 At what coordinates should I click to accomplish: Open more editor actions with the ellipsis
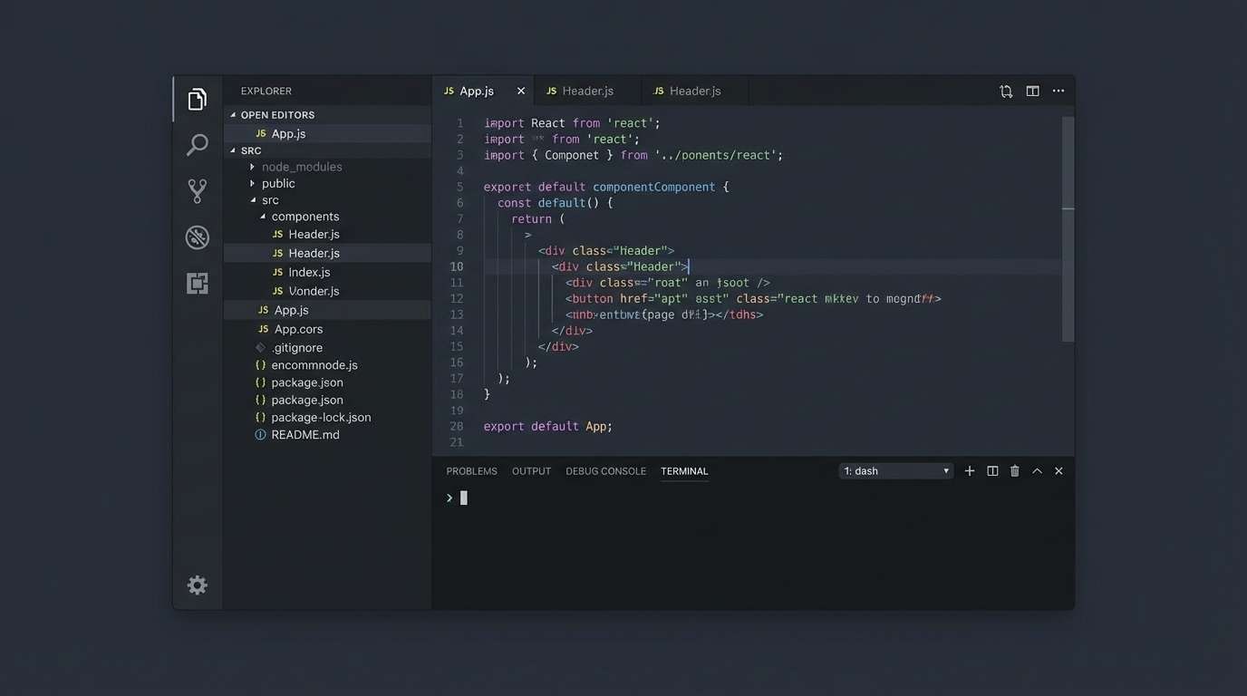click(1058, 91)
